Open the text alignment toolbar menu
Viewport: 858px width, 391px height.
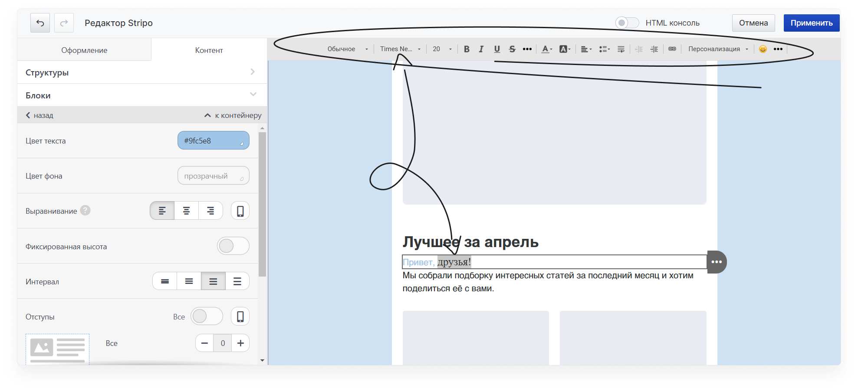click(586, 49)
